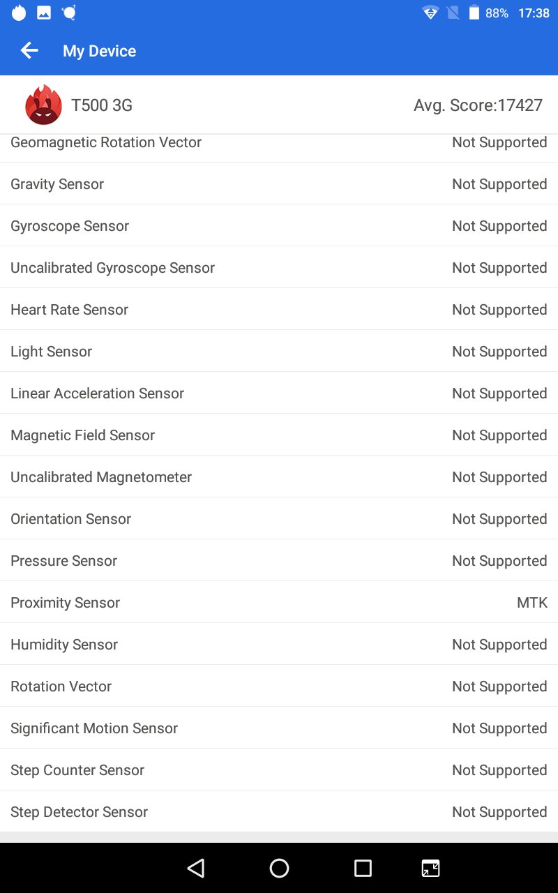Open the flame notification icon in status bar
558x893 pixels.
[x=19, y=13]
